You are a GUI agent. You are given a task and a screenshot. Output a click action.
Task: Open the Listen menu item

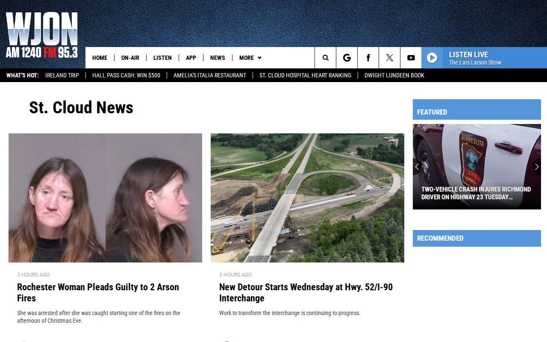tap(162, 58)
